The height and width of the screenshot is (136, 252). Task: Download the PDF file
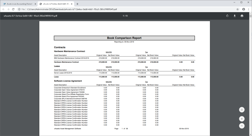(235, 16)
